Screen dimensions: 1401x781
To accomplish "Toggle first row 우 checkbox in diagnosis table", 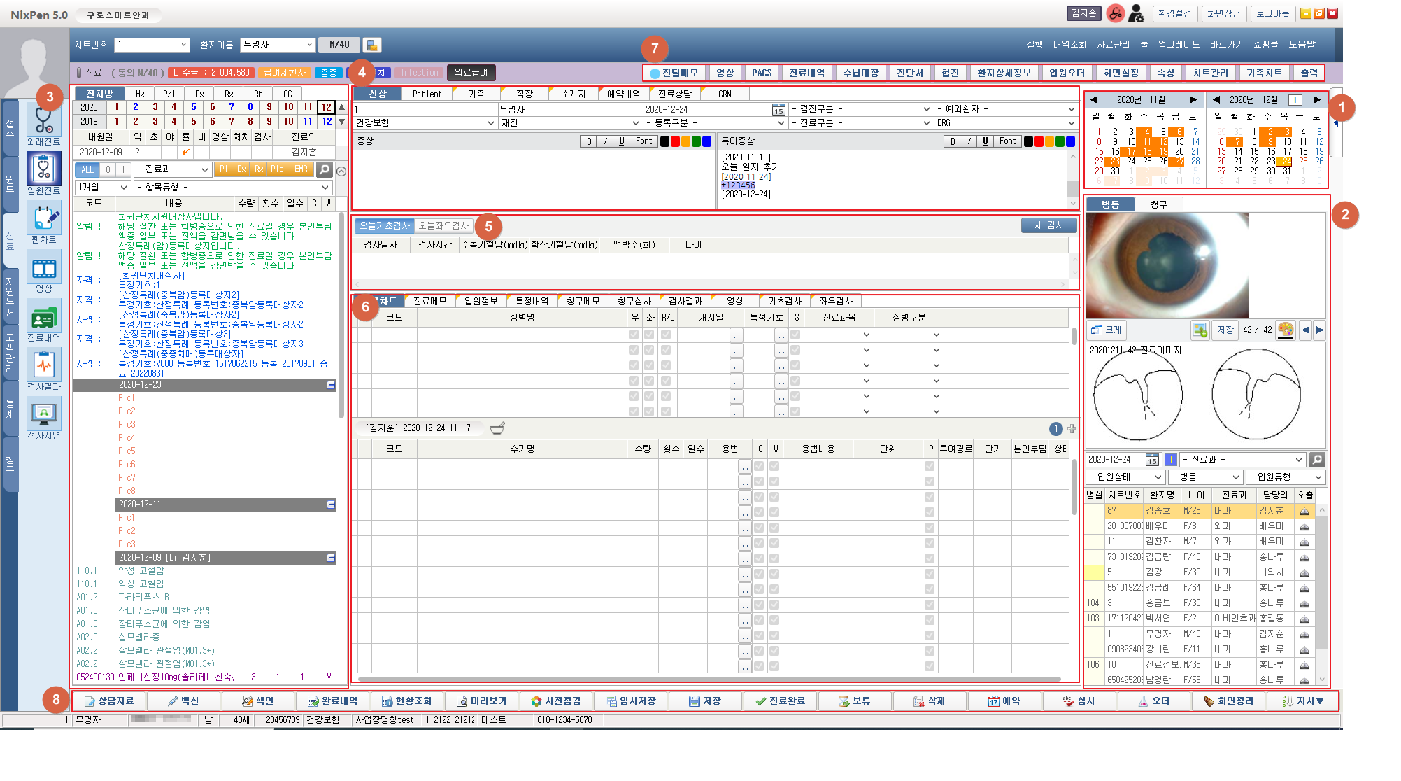I will (x=634, y=335).
